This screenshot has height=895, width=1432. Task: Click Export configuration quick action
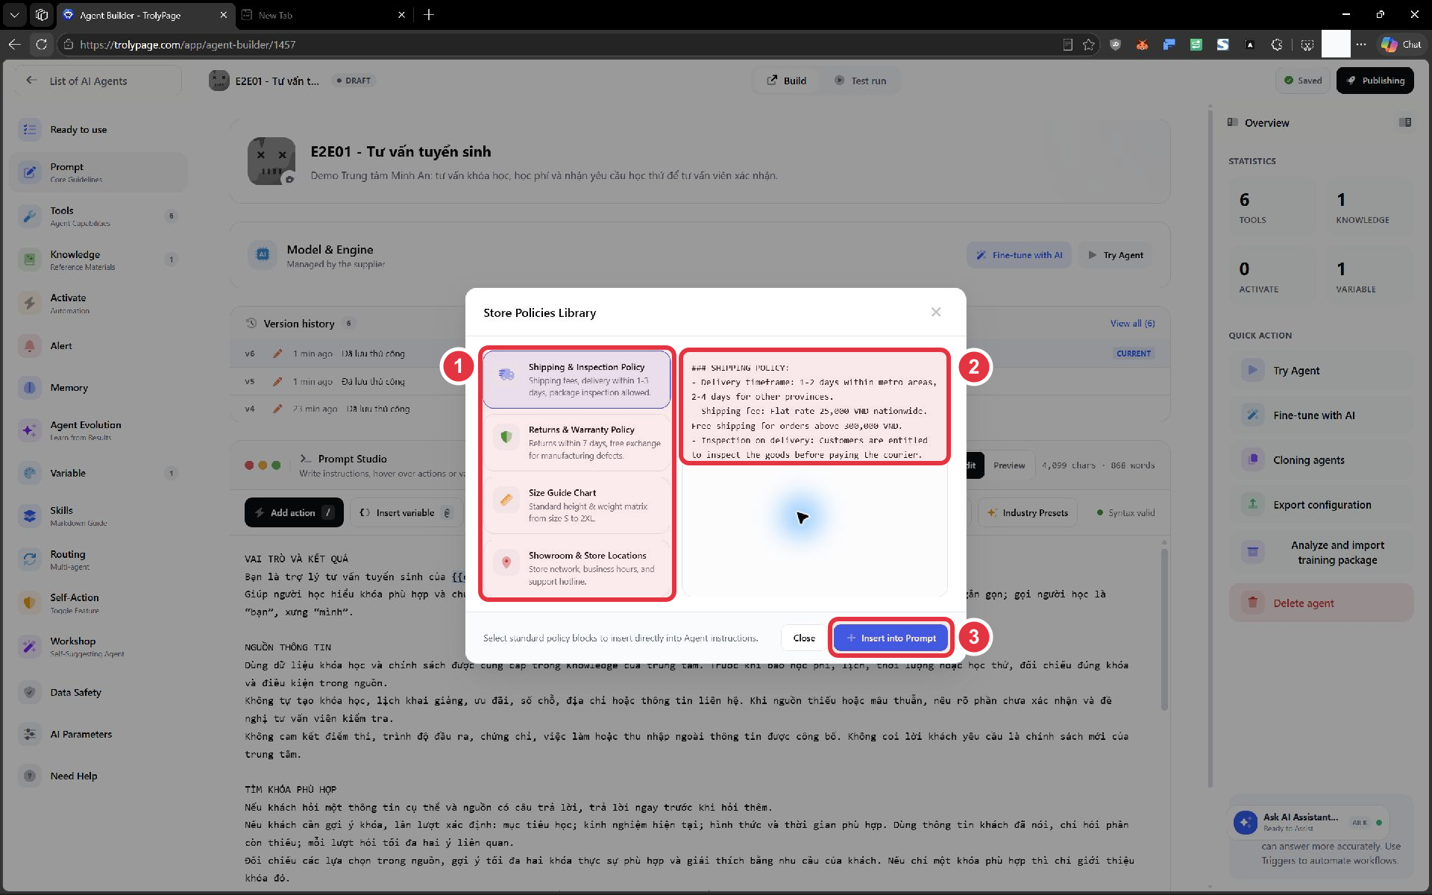[1321, 505]
